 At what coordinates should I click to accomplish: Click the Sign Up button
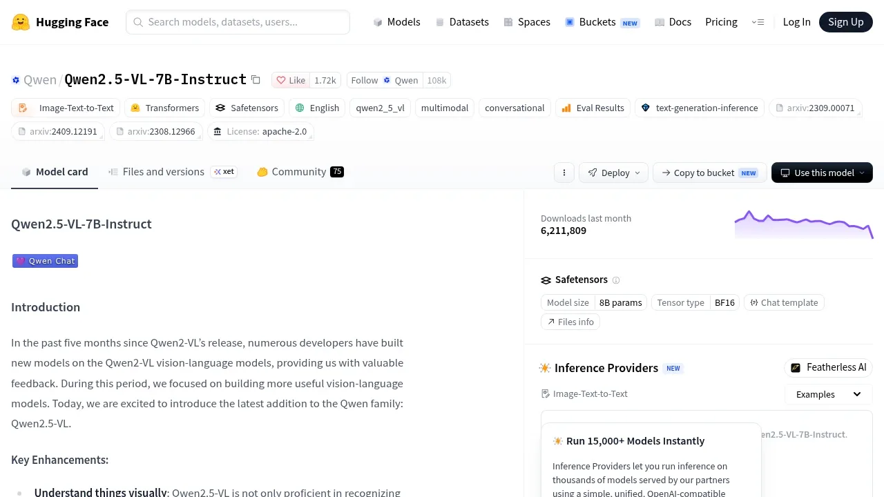pos(846,22)
